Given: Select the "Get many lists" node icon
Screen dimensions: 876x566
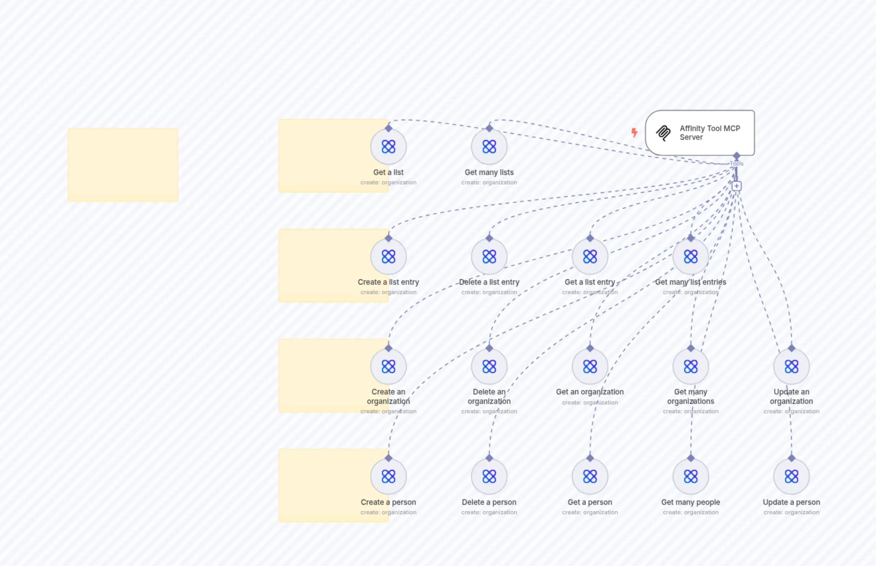Looking at the screenshot, I should (x=489, y=147).
